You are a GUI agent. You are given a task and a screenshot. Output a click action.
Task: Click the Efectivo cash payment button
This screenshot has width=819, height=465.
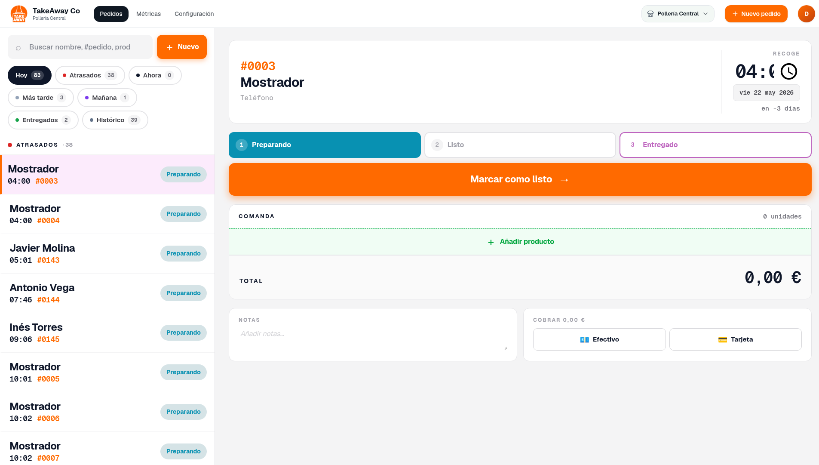599,339
